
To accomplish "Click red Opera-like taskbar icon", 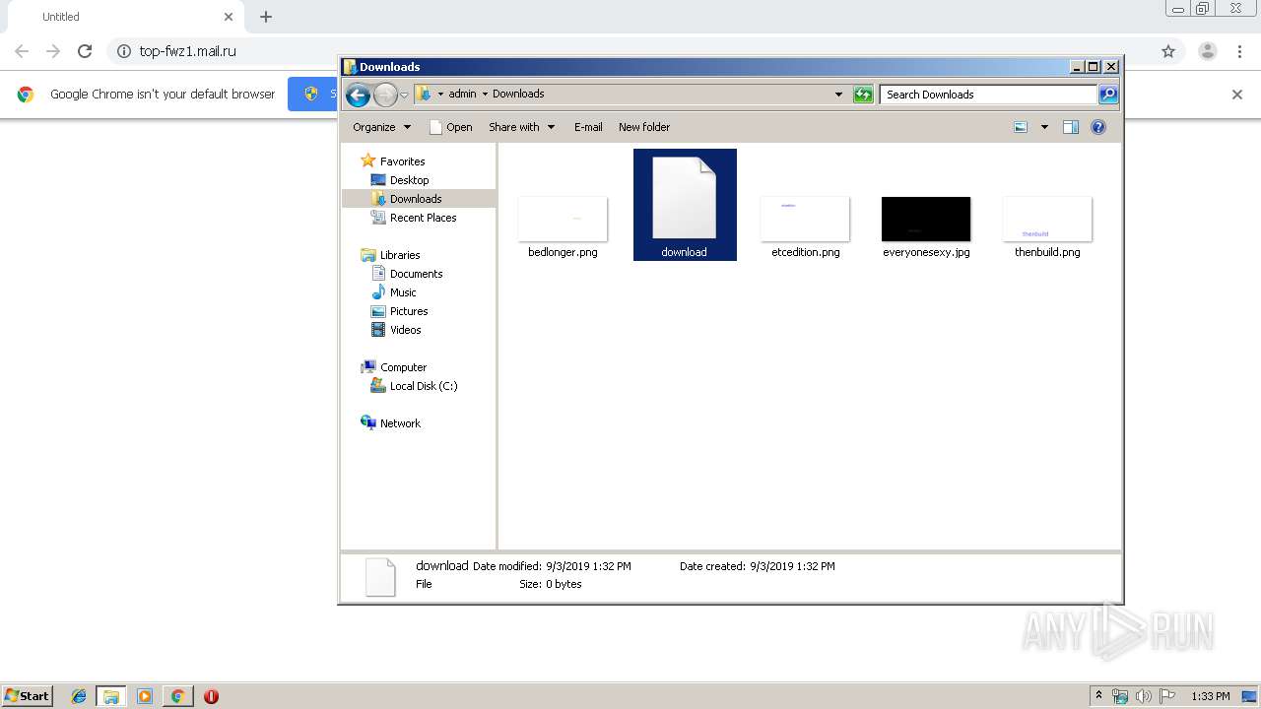I will coord(211,696).
